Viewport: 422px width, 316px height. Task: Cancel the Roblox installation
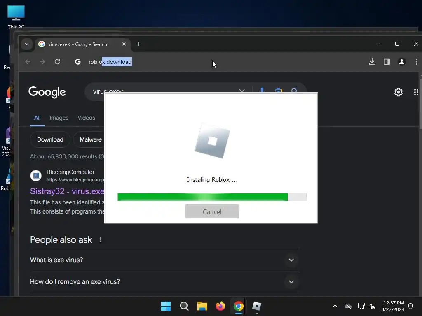[x=212, y=212]
